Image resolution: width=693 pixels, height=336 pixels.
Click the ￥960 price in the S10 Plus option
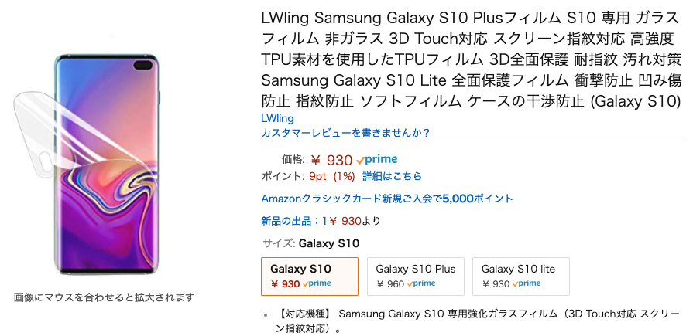390,284
